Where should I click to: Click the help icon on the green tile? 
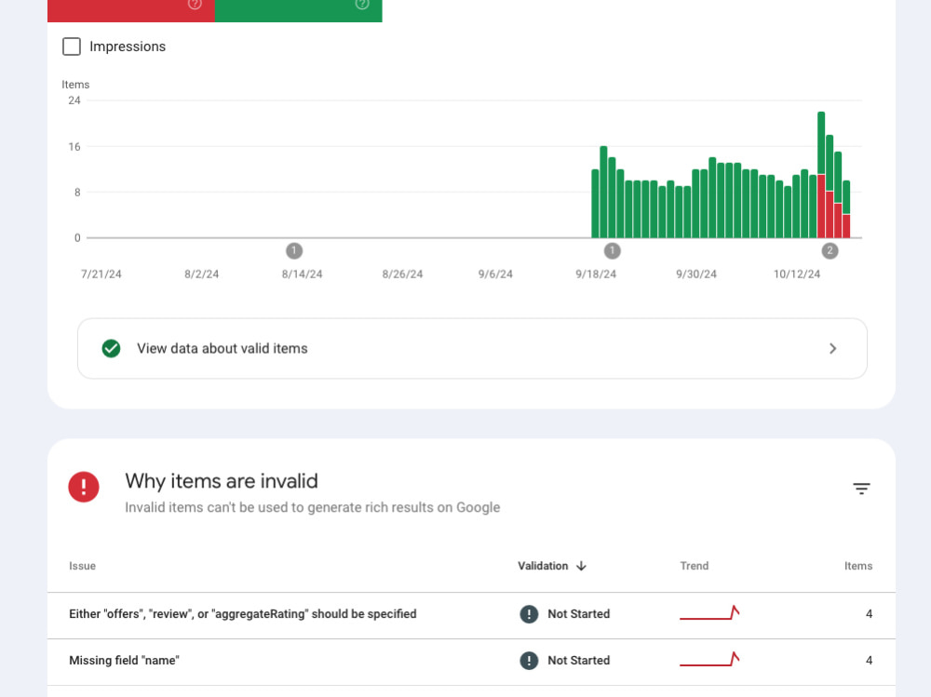(362, 4)
